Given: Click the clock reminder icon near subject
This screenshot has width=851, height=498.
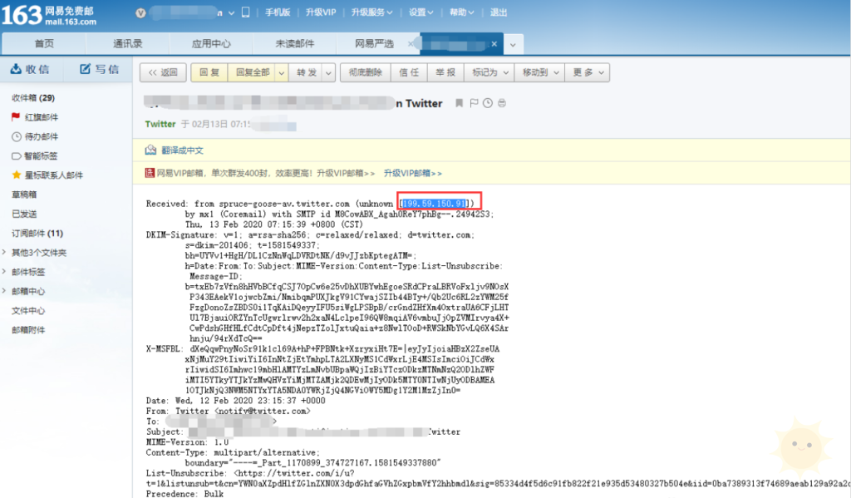Looking at the screenshot, I should pos(488,103).
